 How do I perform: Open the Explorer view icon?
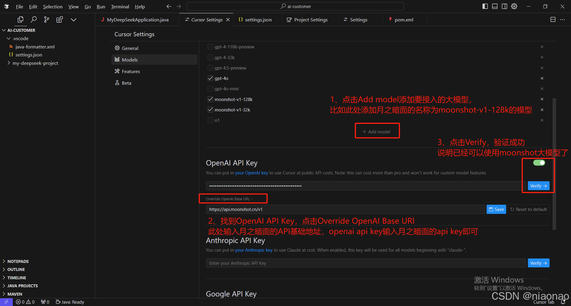point(20,20)
